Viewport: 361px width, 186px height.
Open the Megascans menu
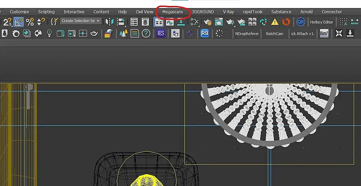(173, 12)
